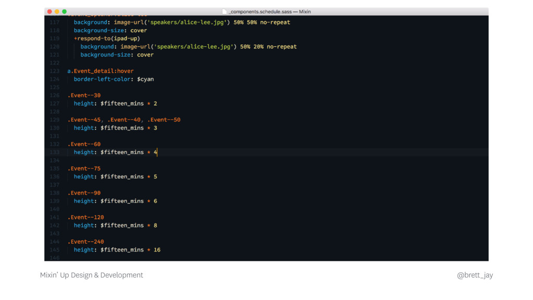
Task: Click the 'height: $fifteen_mins * 8' line
Action: coord(116,226)
